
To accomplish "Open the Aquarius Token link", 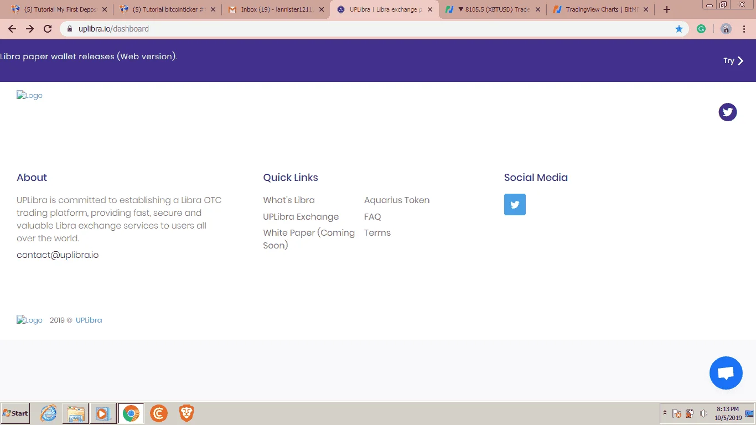I will (397, 200).
